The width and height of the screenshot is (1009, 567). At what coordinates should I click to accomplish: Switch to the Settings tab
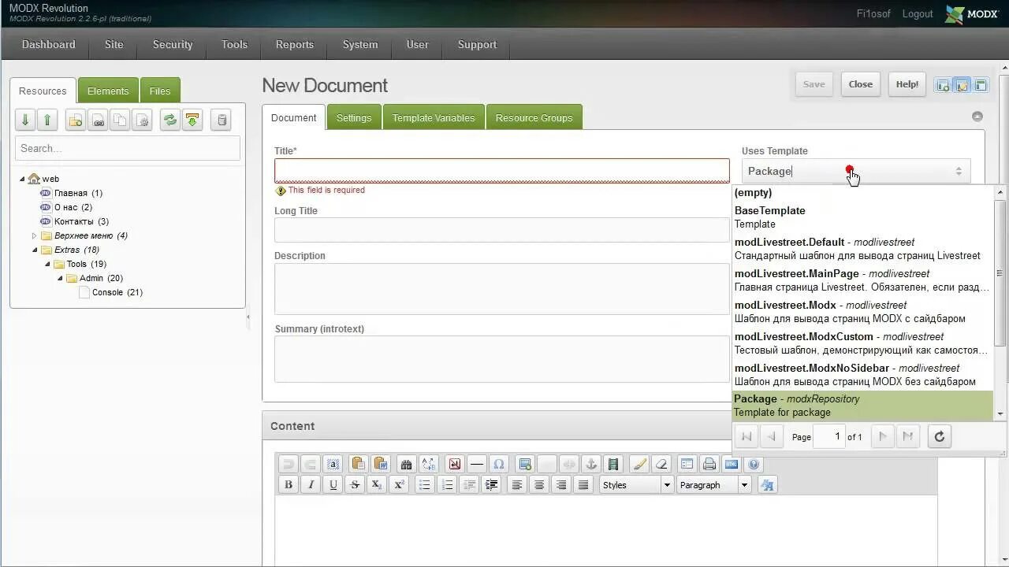coord(354,117)
